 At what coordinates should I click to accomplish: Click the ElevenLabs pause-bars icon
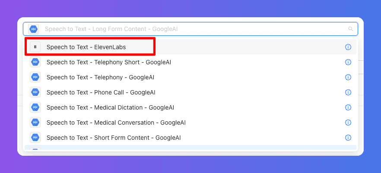[35, 47]
